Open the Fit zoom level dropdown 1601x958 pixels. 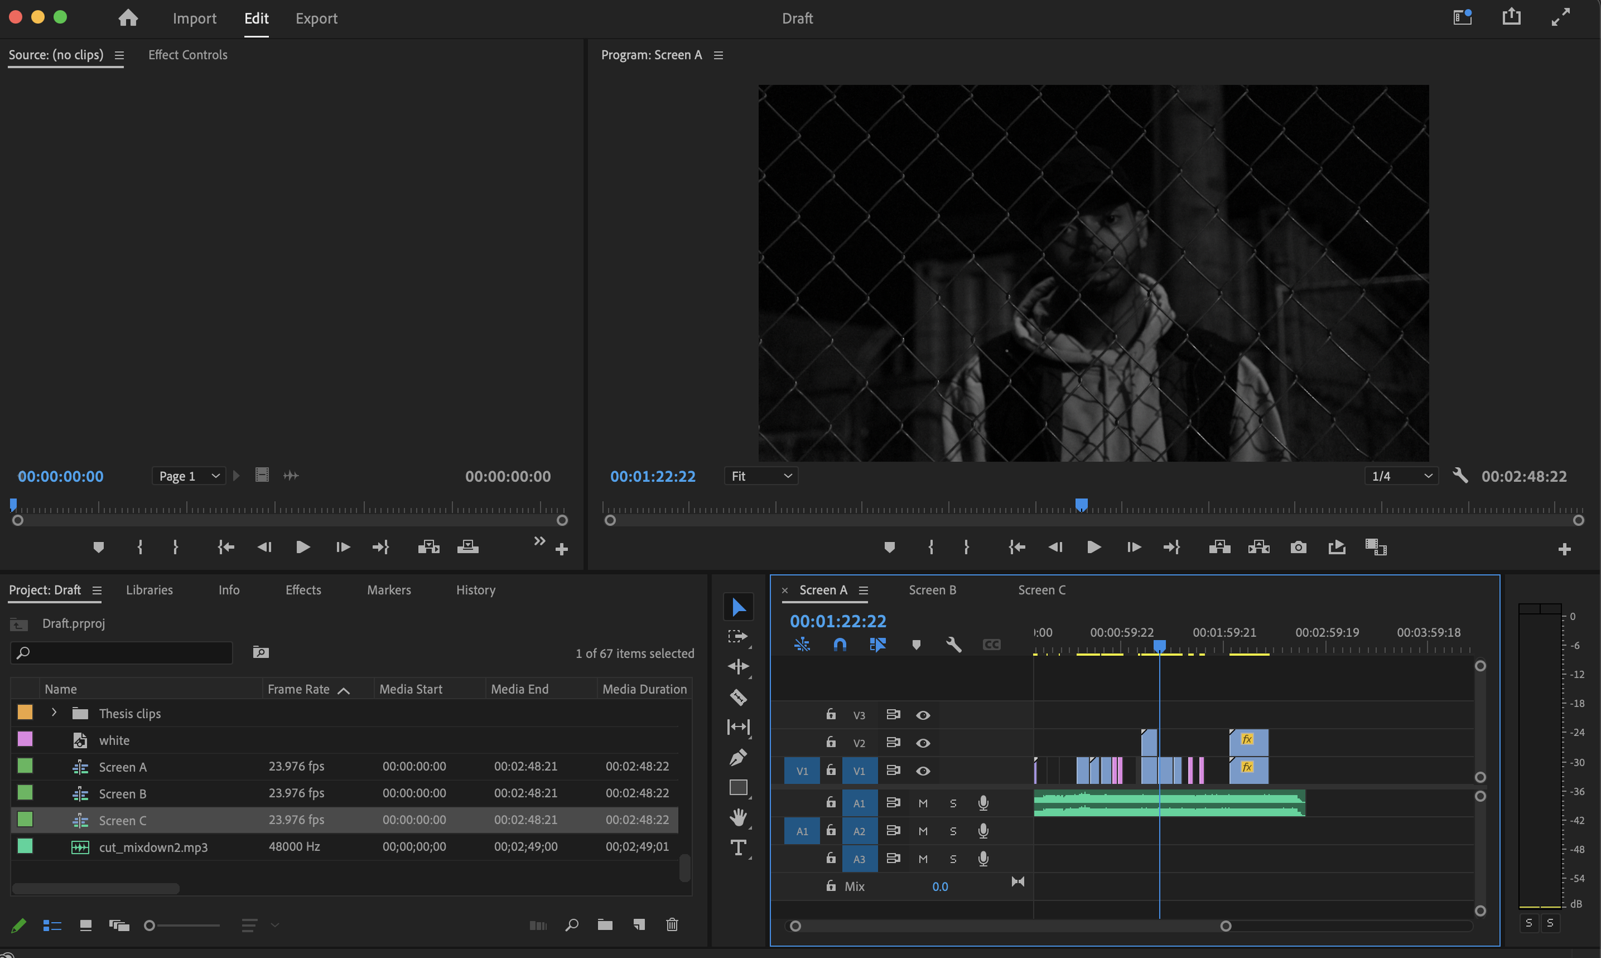761,476
